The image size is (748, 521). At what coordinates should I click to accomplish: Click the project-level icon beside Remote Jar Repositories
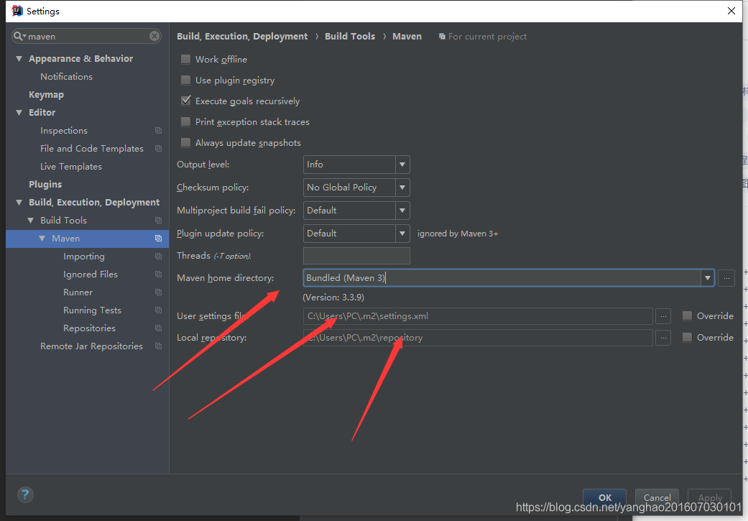tap(158, 346)
